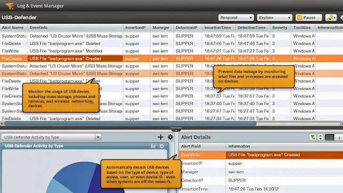Image resolution: width=343 pixels, height=193 pixels.
Task: Refresh the USB-Defender Activity widget
Action: 162,146
